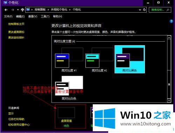Click the 个性化 window title icon
Screen dimensions: 175x133
(x=5, y=2)
